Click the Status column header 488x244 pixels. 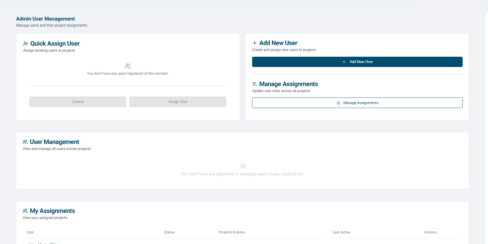pos(169,232)
